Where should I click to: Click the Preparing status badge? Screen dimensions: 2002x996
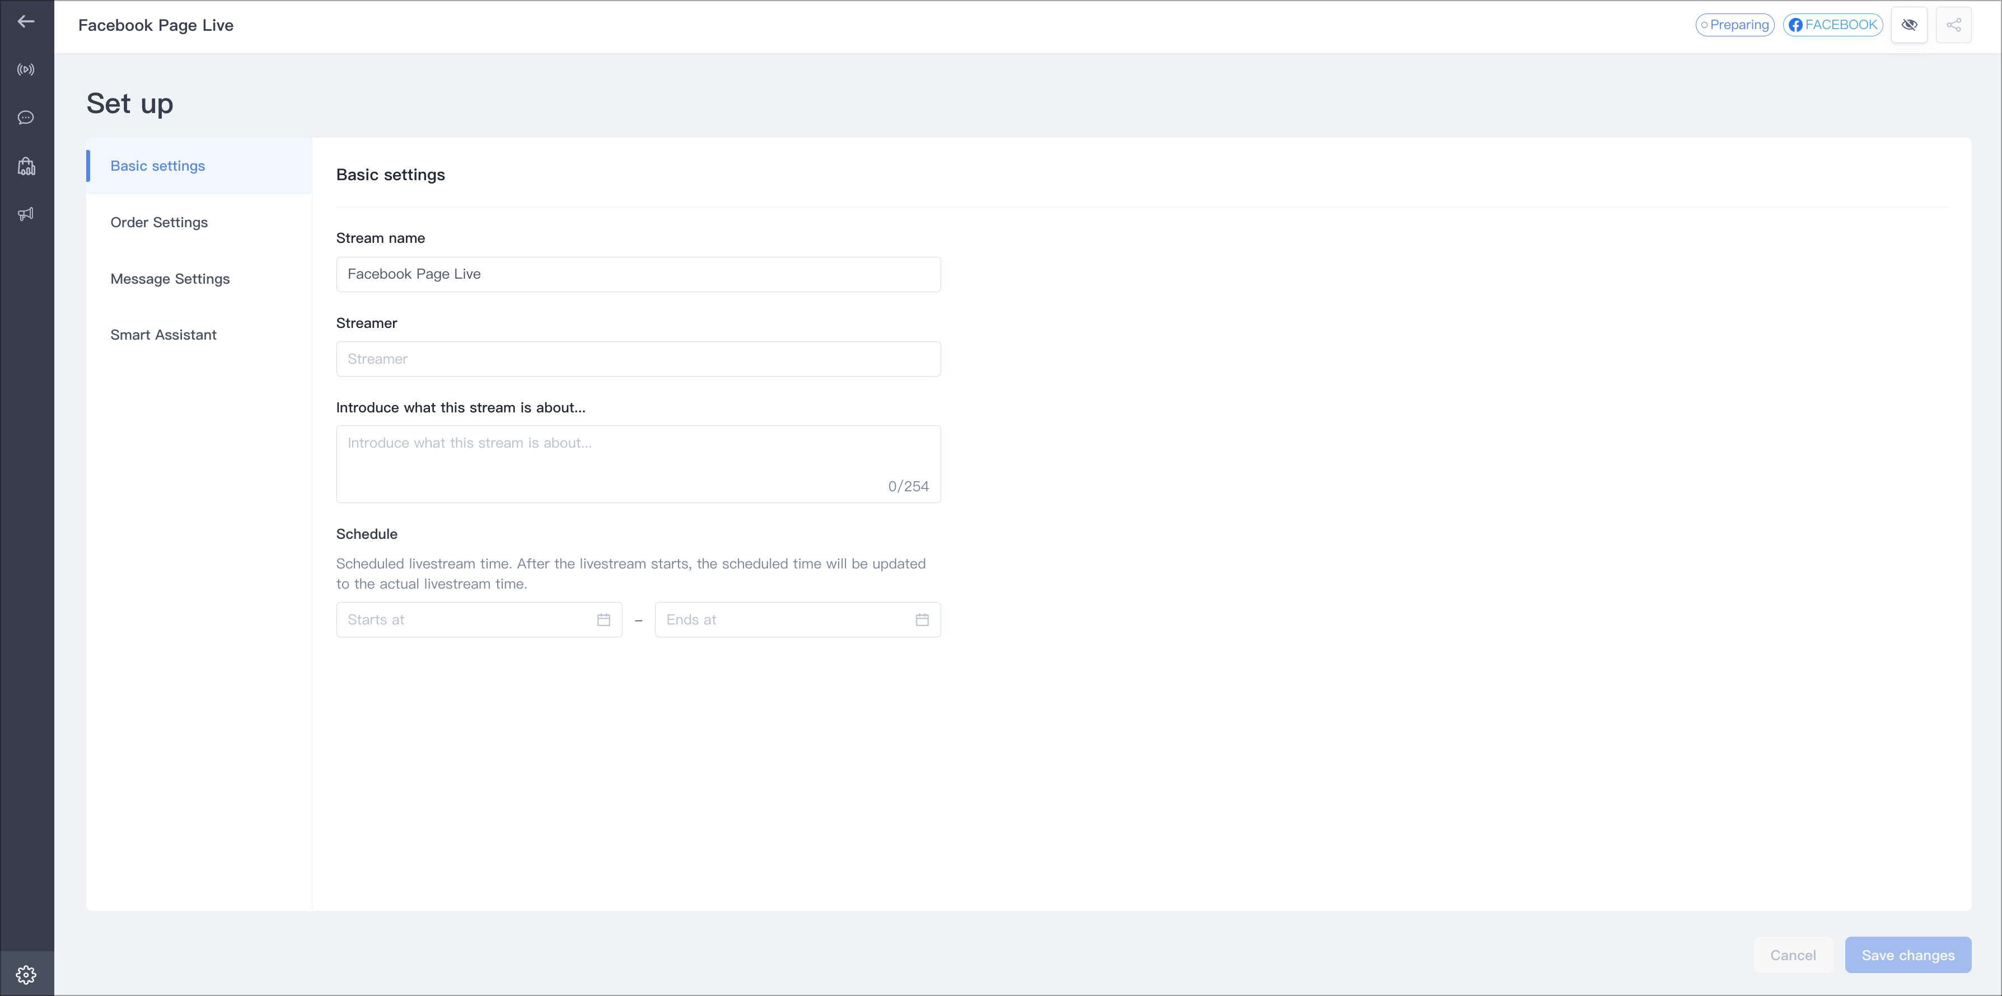click(x=1734, y=25)
